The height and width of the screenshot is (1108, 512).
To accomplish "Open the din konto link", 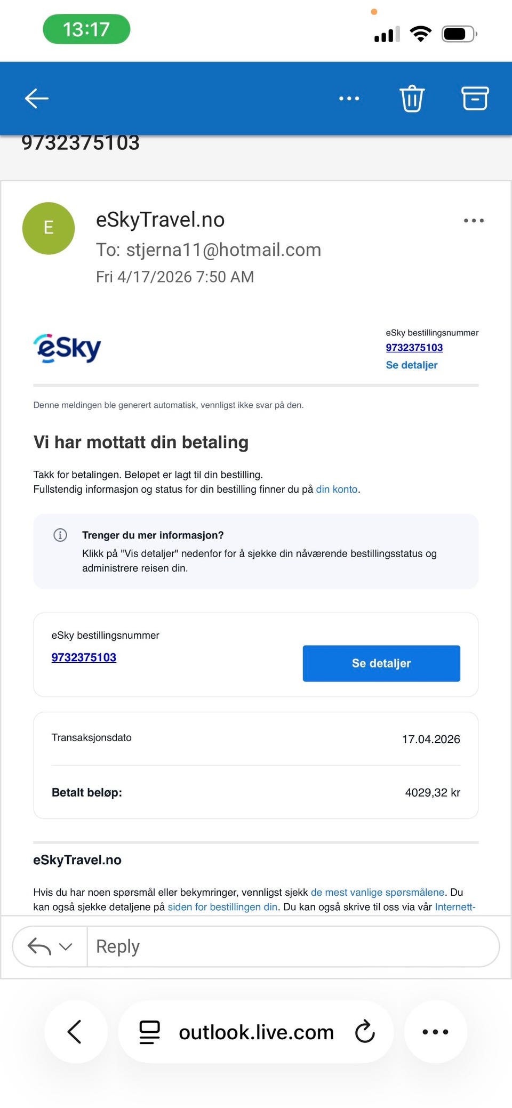I will coord(337,489).
